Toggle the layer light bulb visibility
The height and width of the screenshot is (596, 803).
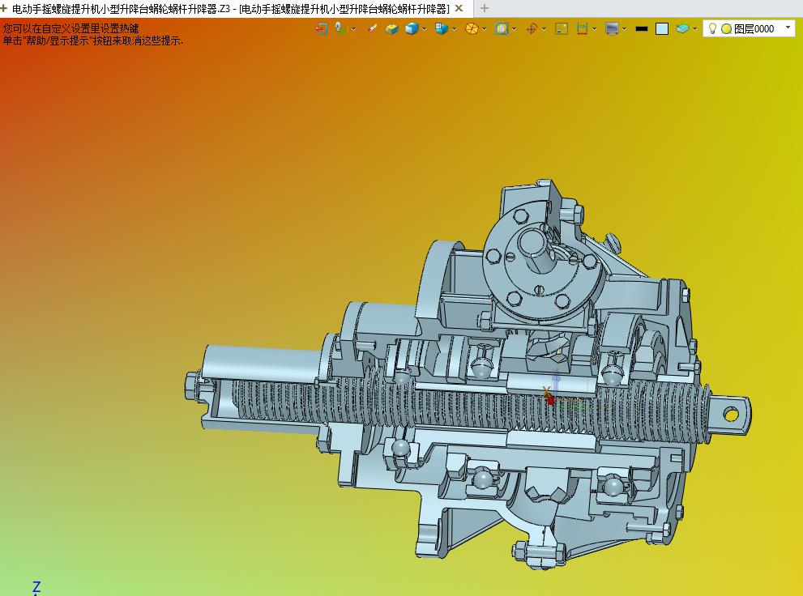coord(712,28)
